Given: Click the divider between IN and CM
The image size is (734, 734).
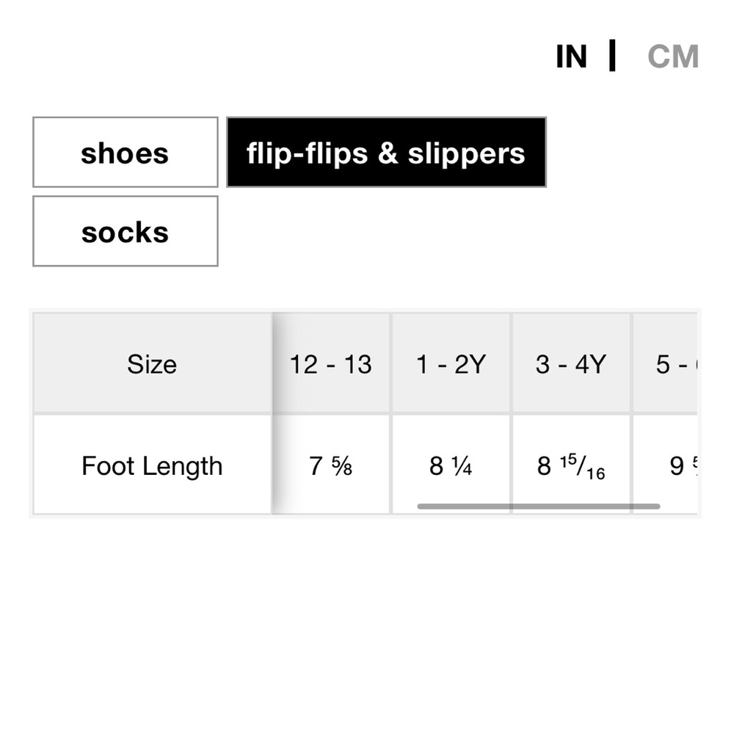Looking at the screenshot, I should (x=612, y=57).
